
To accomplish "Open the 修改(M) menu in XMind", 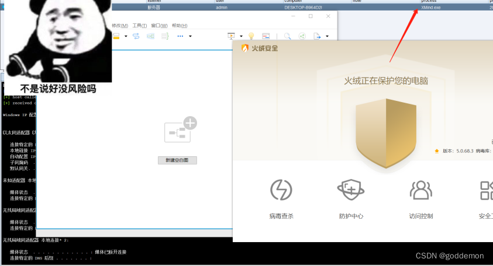I will [x=120, y=26].
